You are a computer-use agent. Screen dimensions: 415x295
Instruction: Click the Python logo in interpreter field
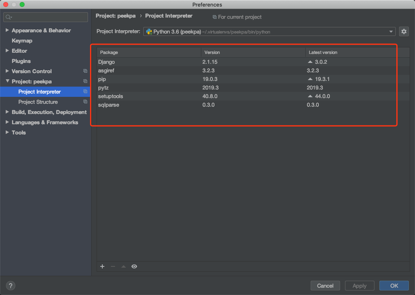149,32
